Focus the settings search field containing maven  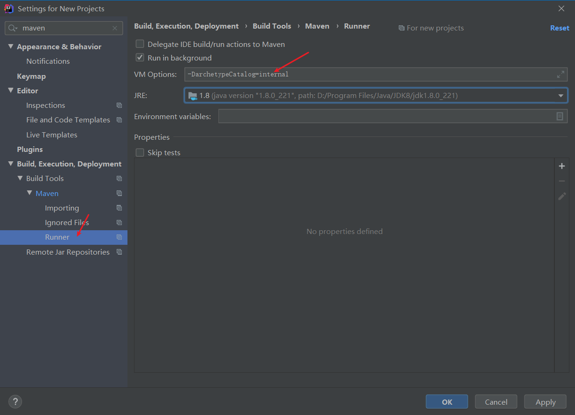pos(64,28)
